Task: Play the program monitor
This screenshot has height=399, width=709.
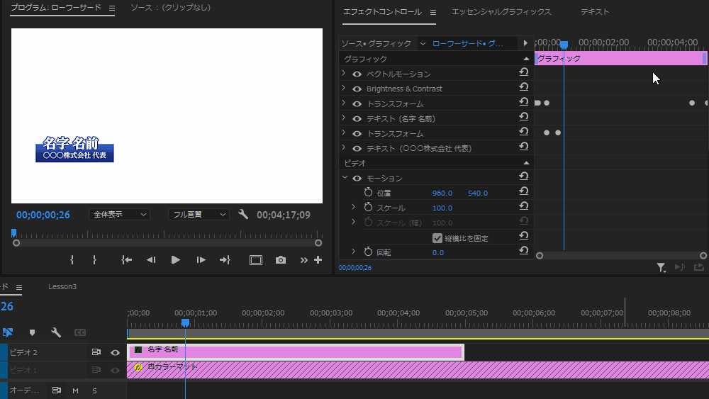Action: click(175, 260)
